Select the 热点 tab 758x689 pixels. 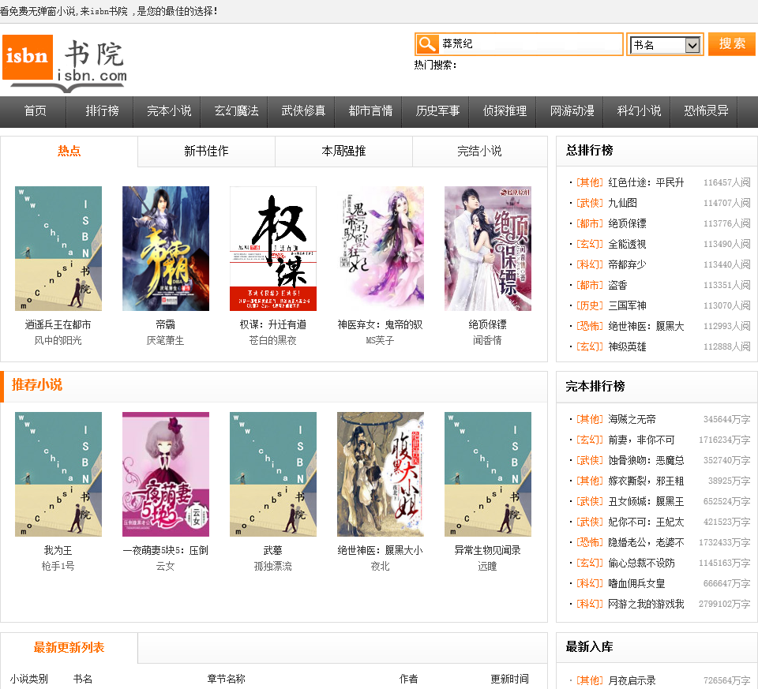[x=69, y=152]
